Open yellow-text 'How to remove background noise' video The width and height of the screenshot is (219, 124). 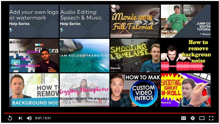186,56
